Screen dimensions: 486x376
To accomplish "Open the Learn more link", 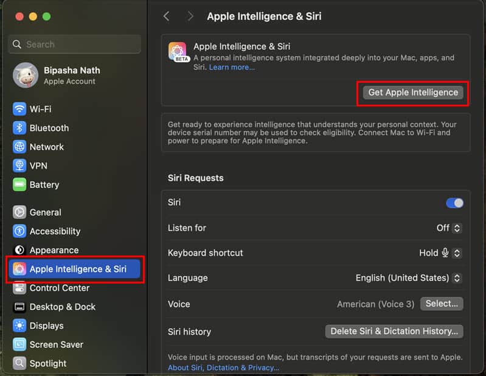I will tap(232, 67).
